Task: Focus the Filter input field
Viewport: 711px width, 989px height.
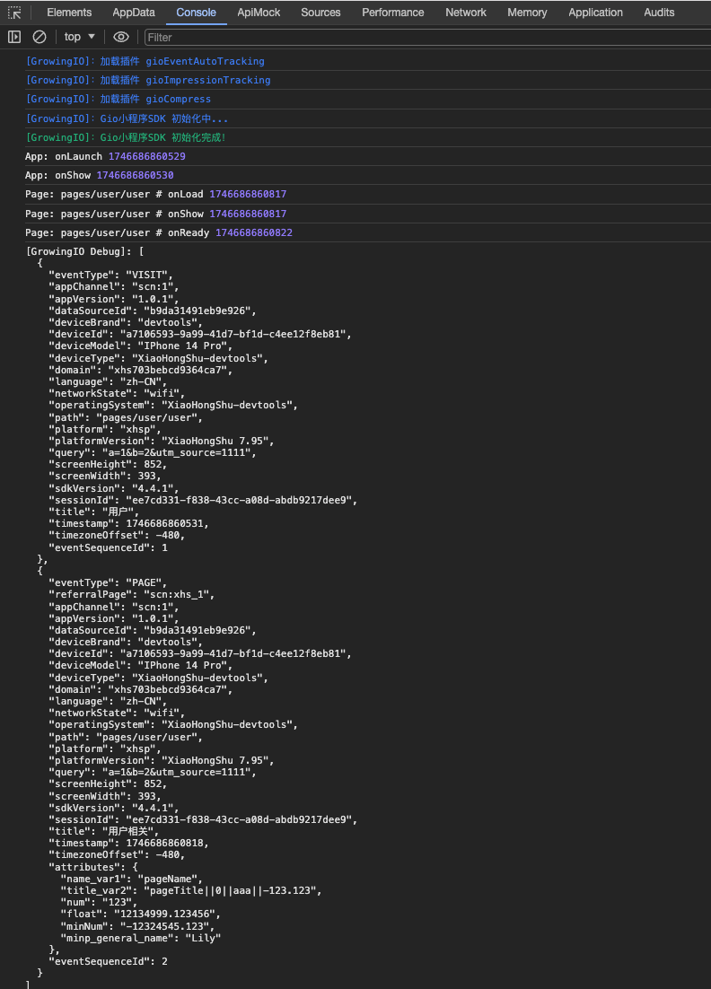Action: coord(427,37)
